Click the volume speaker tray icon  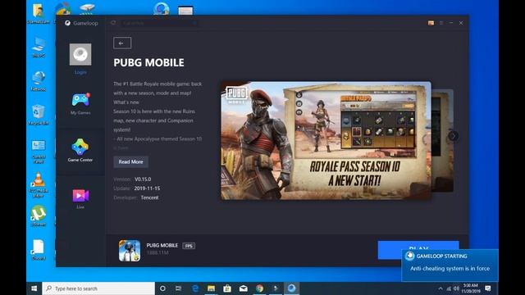point(456,288)
